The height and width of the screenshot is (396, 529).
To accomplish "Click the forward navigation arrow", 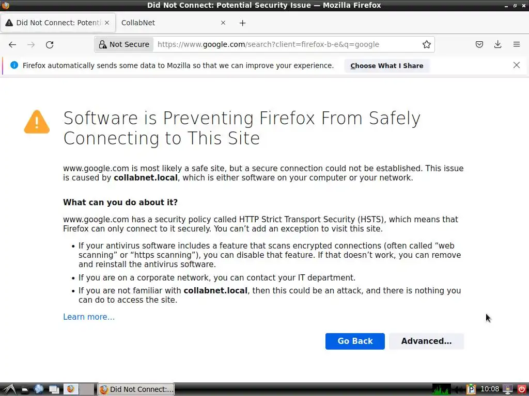I will 31,44.
